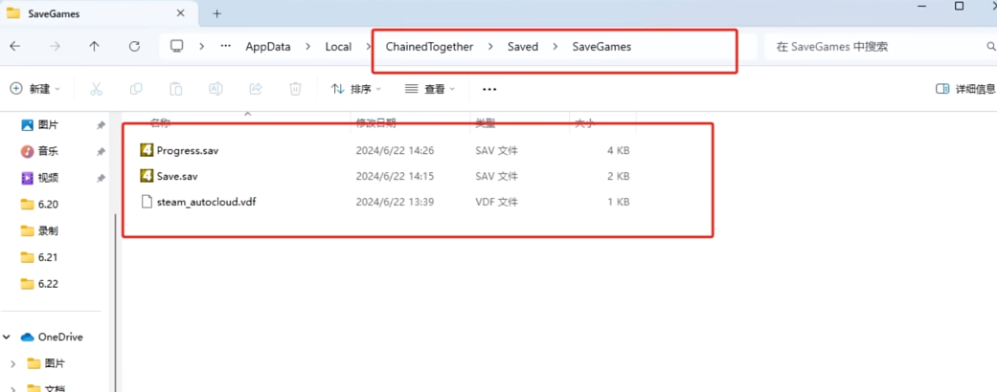Viewport: 997px width, 392px height.
Task: Click the VDF 文件 type cell
Action: tap(497, 202)
